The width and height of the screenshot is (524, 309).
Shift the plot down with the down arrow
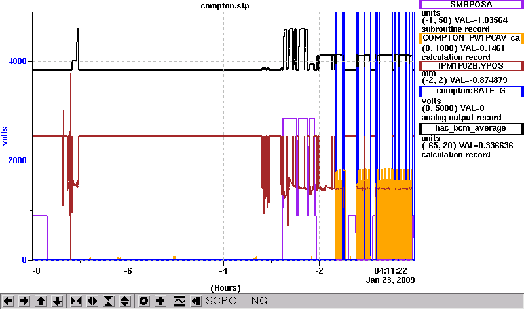57,301
